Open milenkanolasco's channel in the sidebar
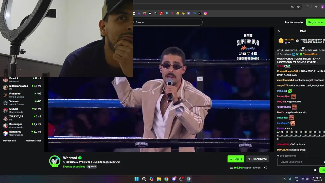325x183 pixels. point(22,87)
